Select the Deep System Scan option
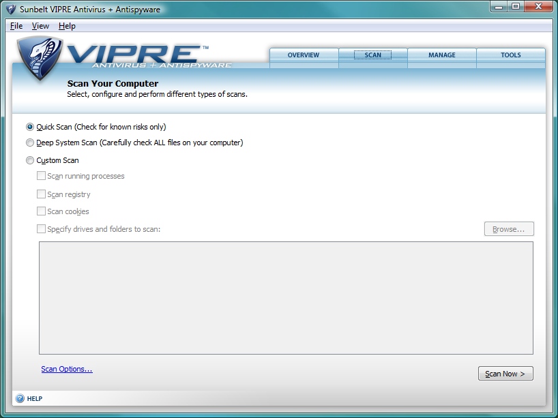The image size is (558, 418). click(x=30, y=143)
